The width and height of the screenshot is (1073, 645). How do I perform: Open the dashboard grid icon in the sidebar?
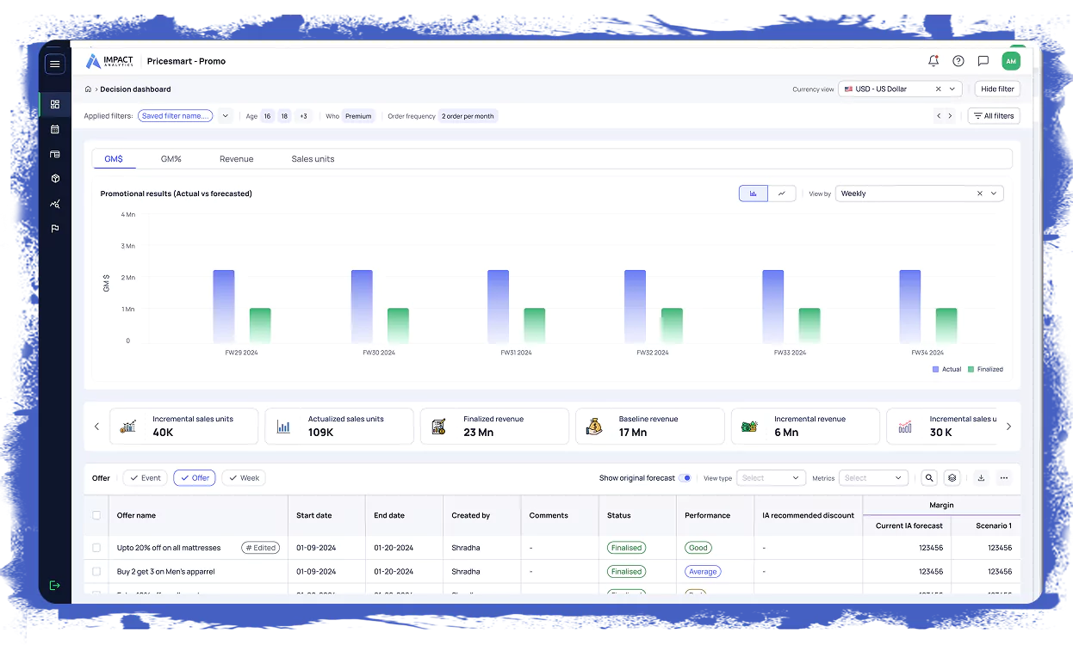click(55, 104)
